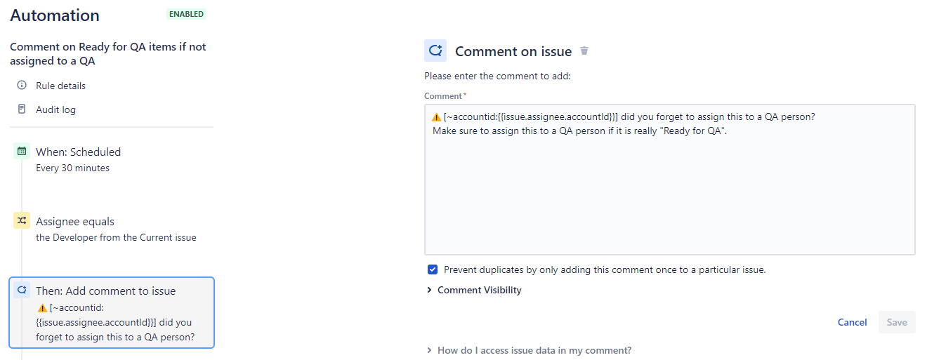Screen dimensions: 927x360
Task: Open the Rule details page
Action: click(60, 86)
